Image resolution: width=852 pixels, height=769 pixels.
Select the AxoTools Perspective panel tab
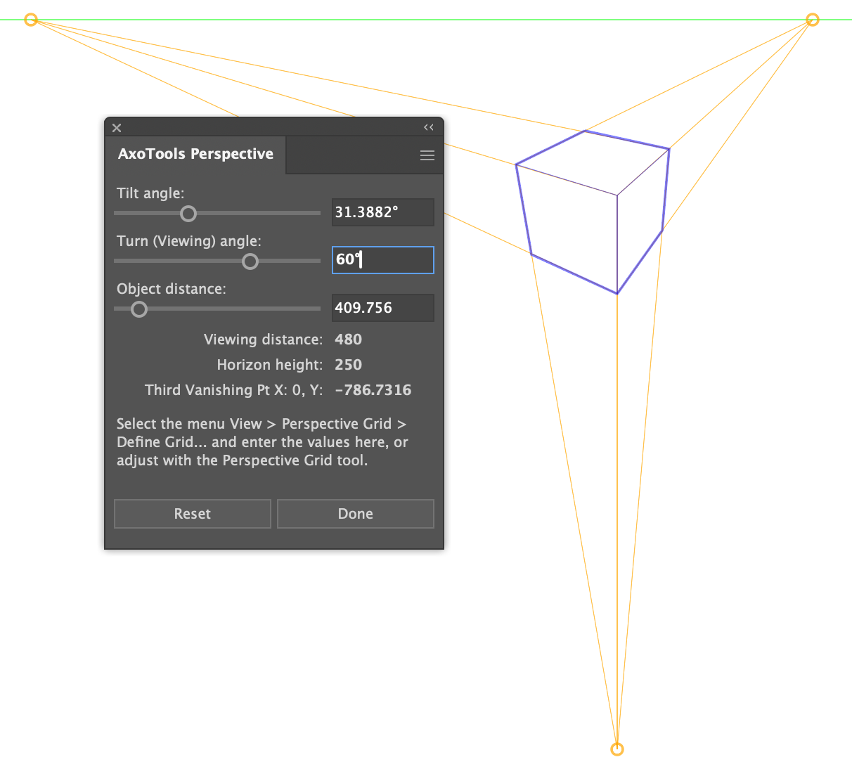[195, 154]
